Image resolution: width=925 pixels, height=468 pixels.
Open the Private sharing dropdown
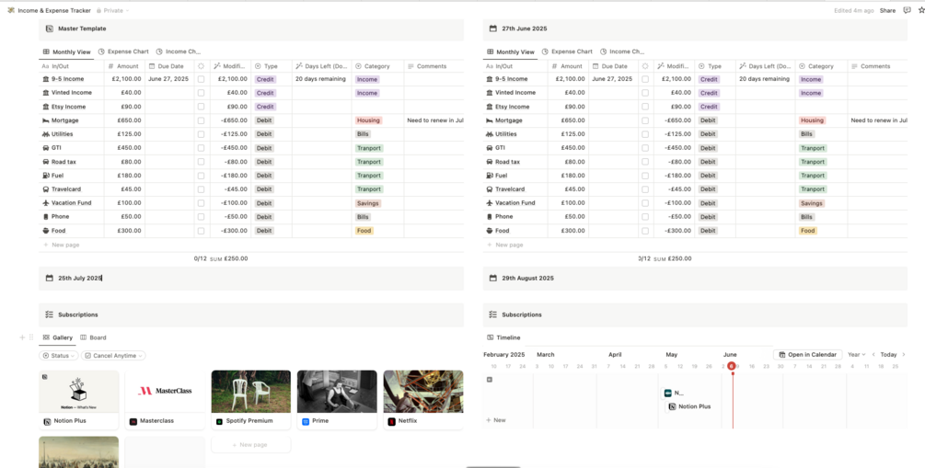tap(112, 11)
